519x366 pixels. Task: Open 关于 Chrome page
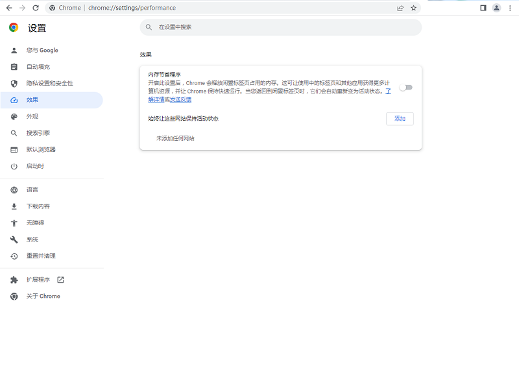pyautogui.click(x=43, y=296)
